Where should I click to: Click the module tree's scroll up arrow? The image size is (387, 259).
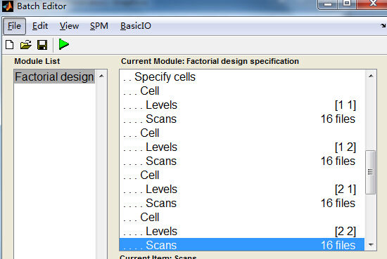371,76
